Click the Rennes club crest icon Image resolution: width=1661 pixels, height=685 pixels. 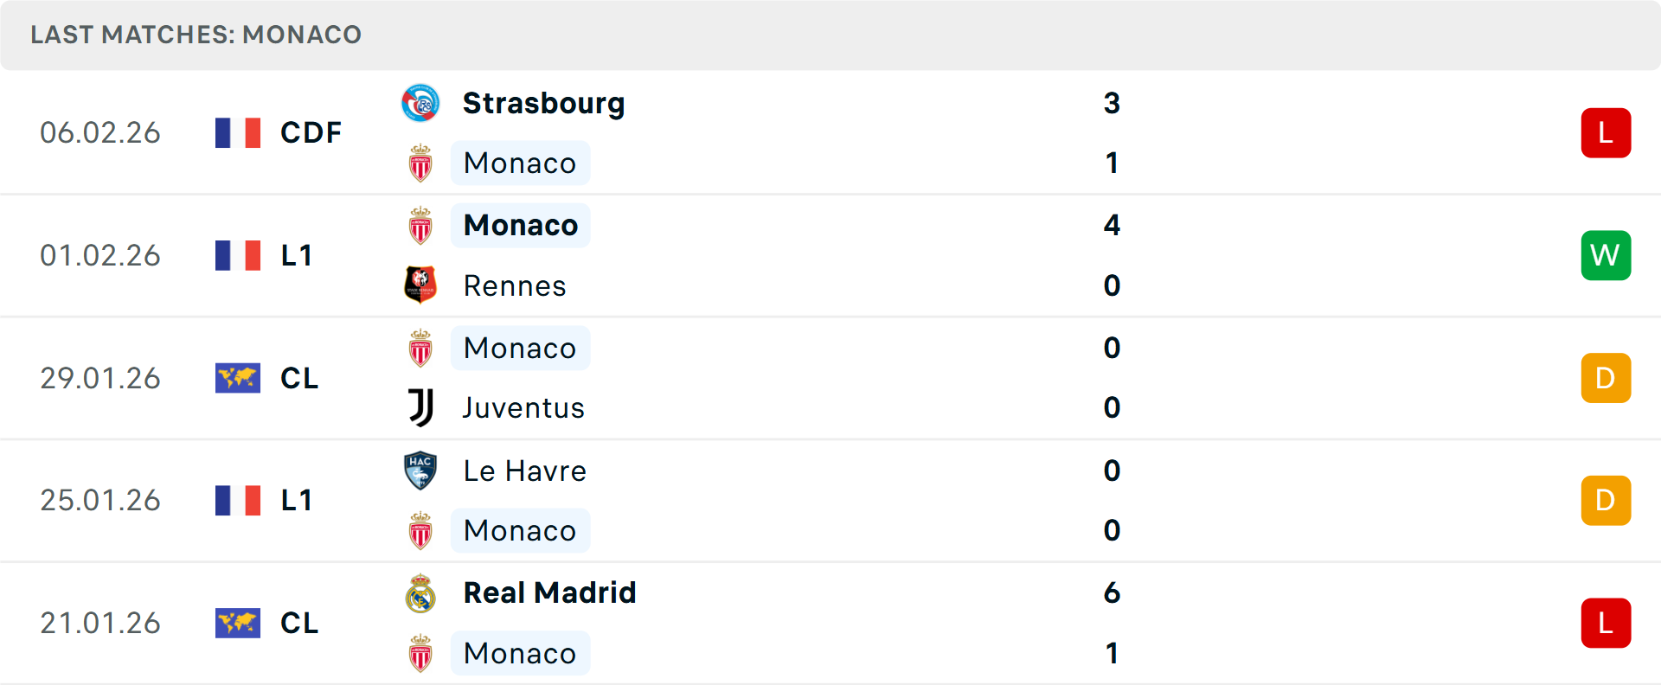420,285
